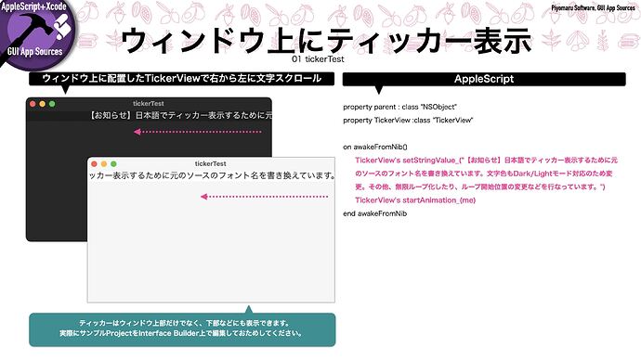Click the startAnimation_(me) code line
Screen dimensions: 641x360
point(415,200)
